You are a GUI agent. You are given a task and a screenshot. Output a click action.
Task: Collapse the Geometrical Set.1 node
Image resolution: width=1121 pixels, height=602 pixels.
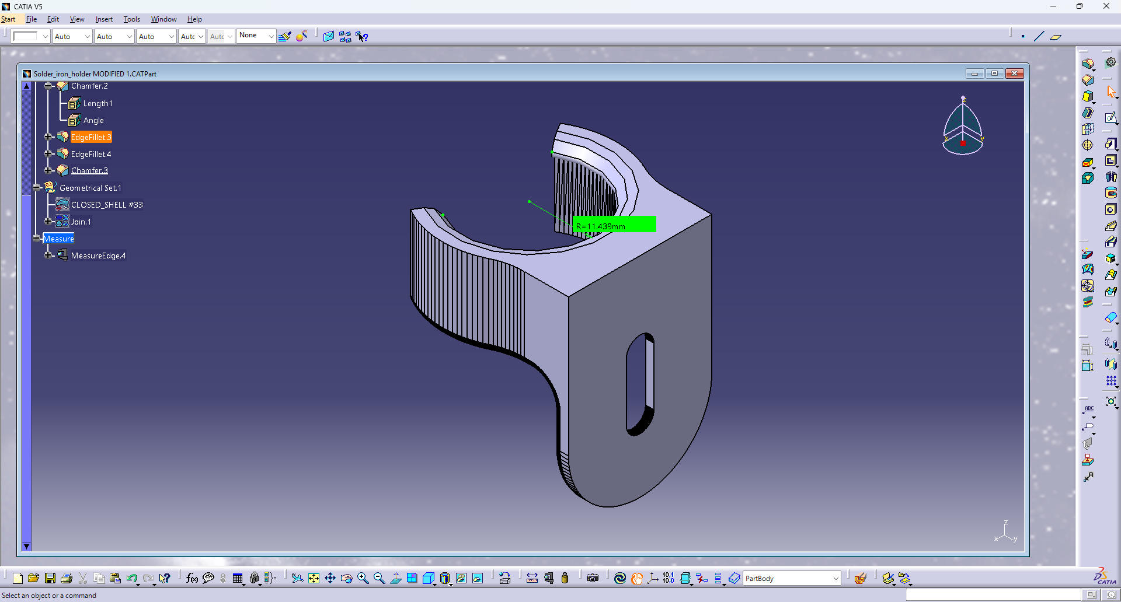[37, 187]
